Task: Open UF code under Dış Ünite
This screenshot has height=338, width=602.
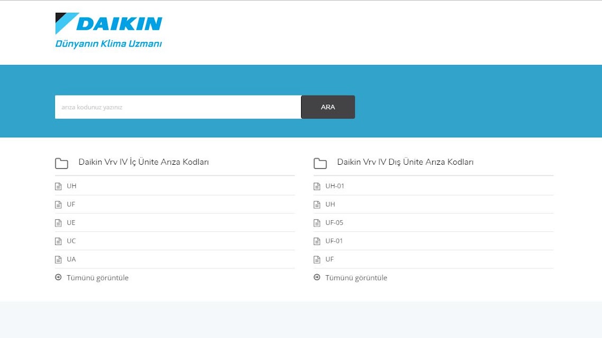Action: coord(330,259)
